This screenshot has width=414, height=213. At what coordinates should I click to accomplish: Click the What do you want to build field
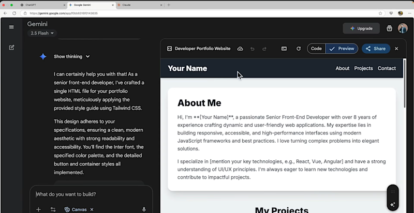(x=91, y=194)
